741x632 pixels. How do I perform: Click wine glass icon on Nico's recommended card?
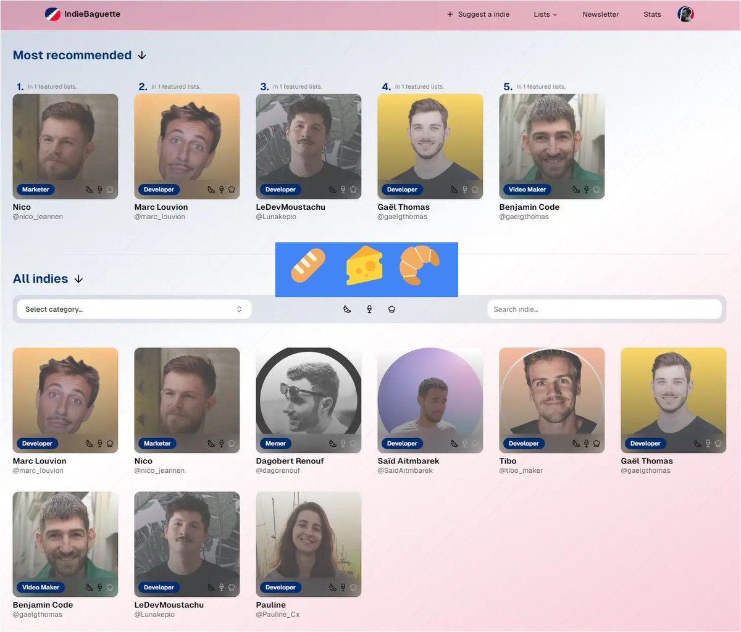tap(100, 189)
